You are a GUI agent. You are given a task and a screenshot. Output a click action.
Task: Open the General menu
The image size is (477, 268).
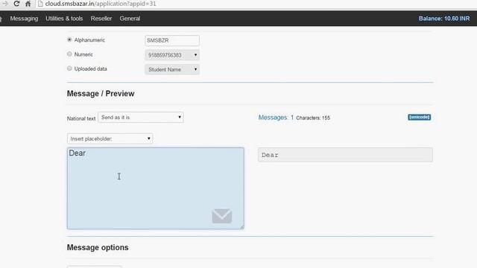(x=130, y=19)
